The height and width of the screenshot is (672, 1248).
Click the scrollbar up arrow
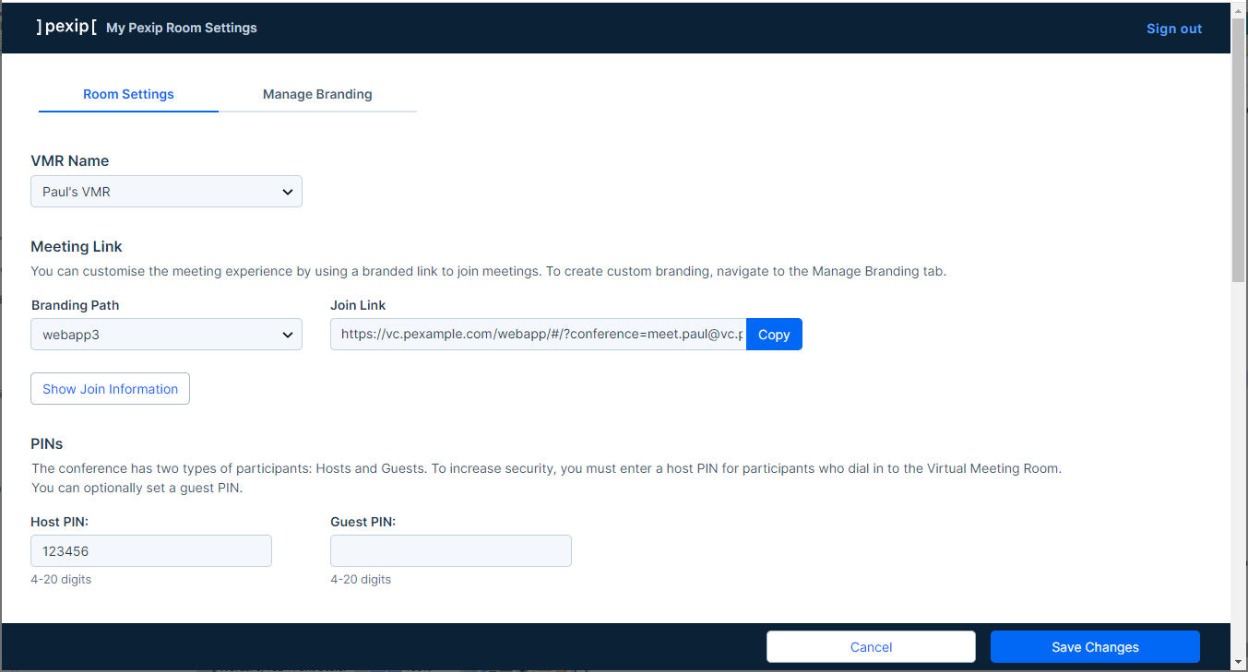1239,10
